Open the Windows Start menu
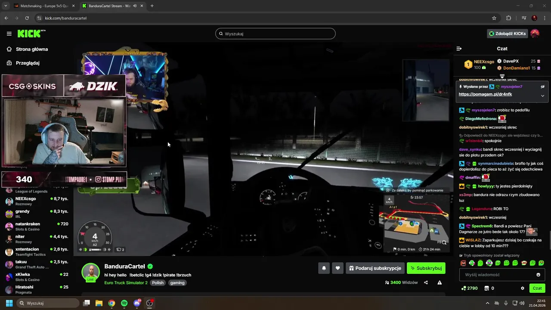551x310 pixels. click(x=9, y=303)
